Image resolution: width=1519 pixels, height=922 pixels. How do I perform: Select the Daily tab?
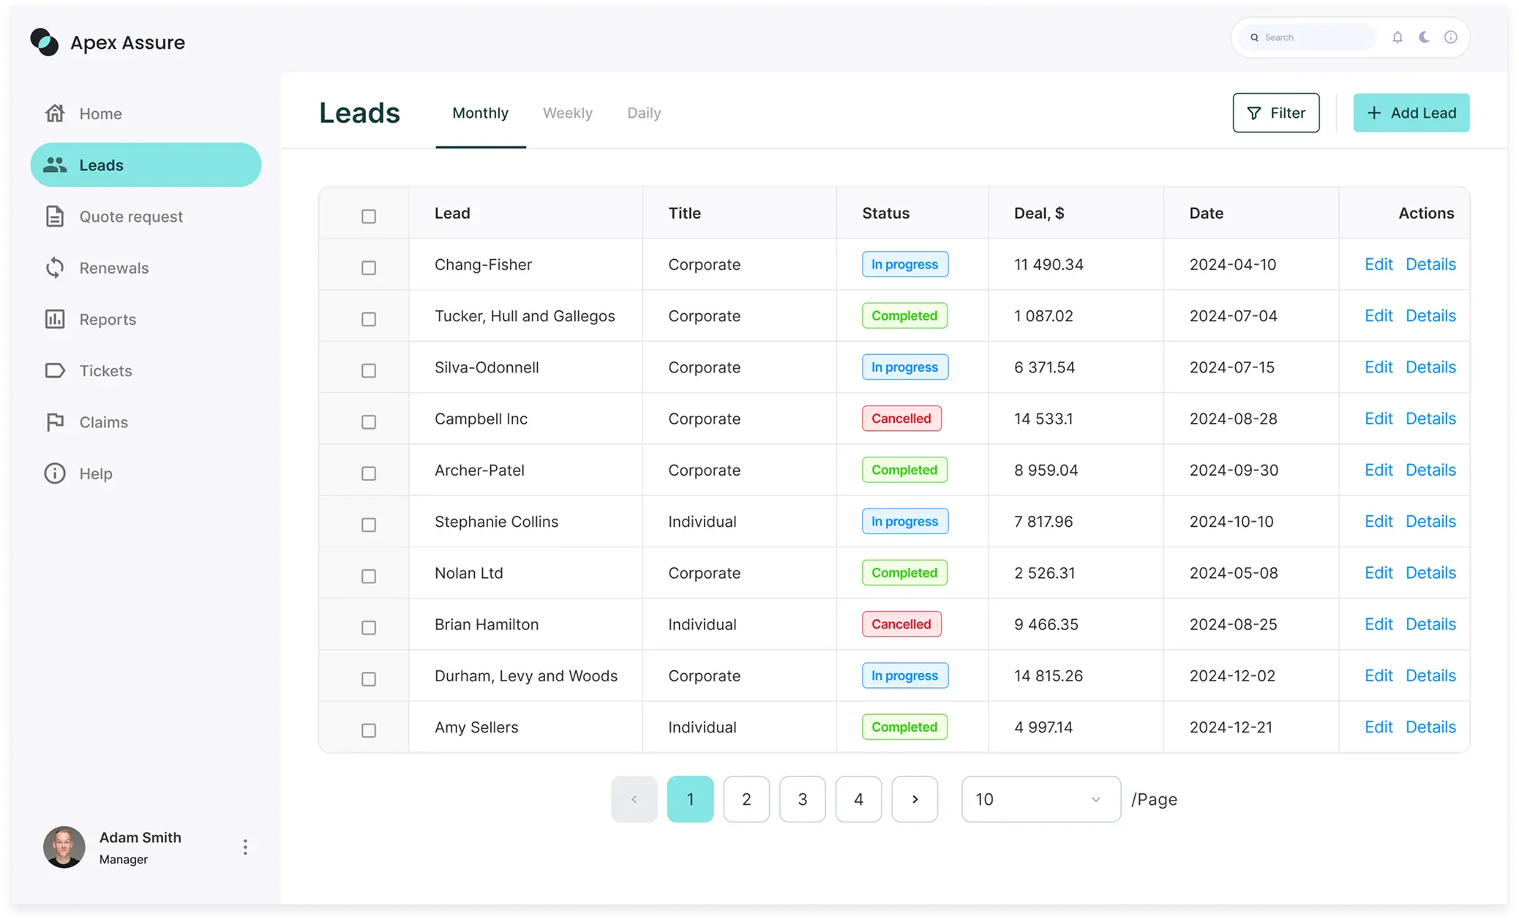[x=643, y=113]
